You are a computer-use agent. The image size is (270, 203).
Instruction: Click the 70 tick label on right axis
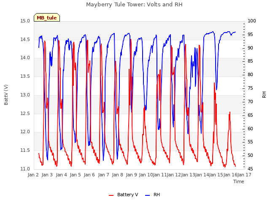(x=250, y=101)
